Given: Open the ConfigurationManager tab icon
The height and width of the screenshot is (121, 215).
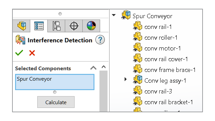Looking at the screenshot, I should [56, 26].
